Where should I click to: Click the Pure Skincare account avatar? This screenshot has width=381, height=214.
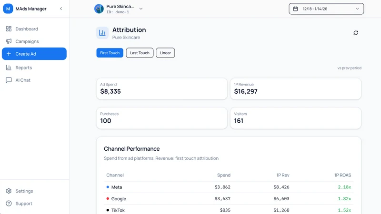pos(99,9)
